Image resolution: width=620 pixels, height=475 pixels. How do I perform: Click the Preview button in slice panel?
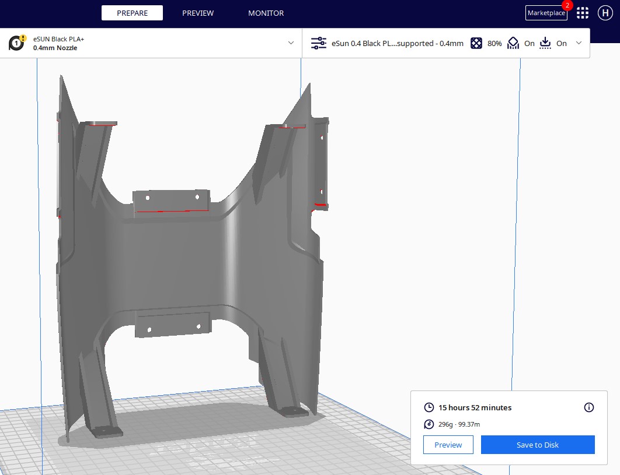click(x=448, y=445)
